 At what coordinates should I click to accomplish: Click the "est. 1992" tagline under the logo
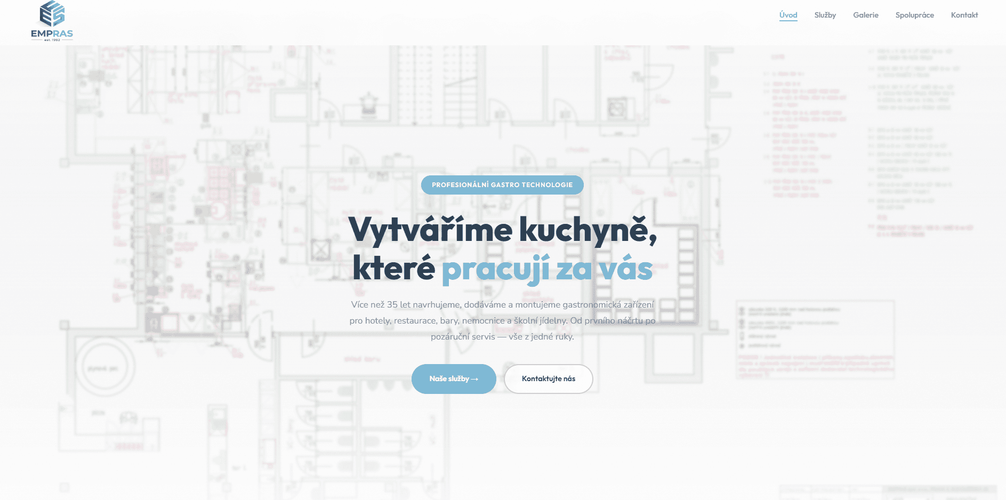(52, 39)
